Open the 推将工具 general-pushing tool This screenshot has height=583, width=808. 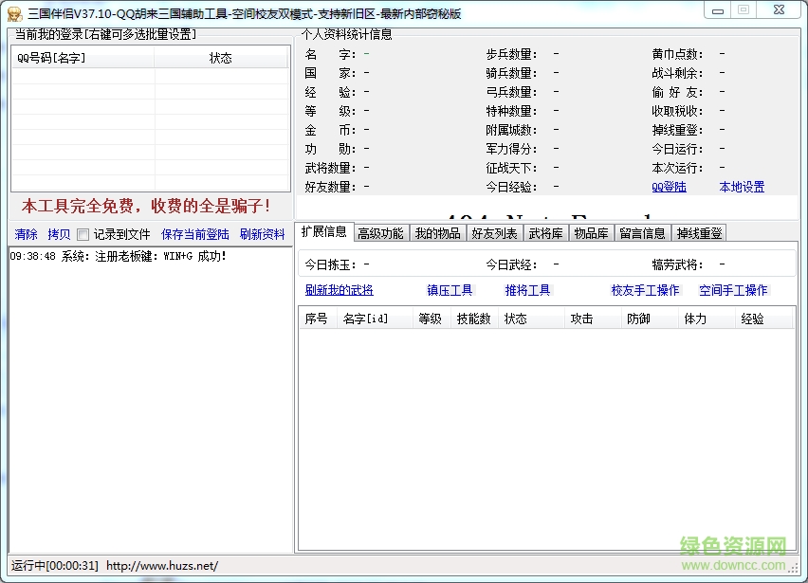point(528,289)
